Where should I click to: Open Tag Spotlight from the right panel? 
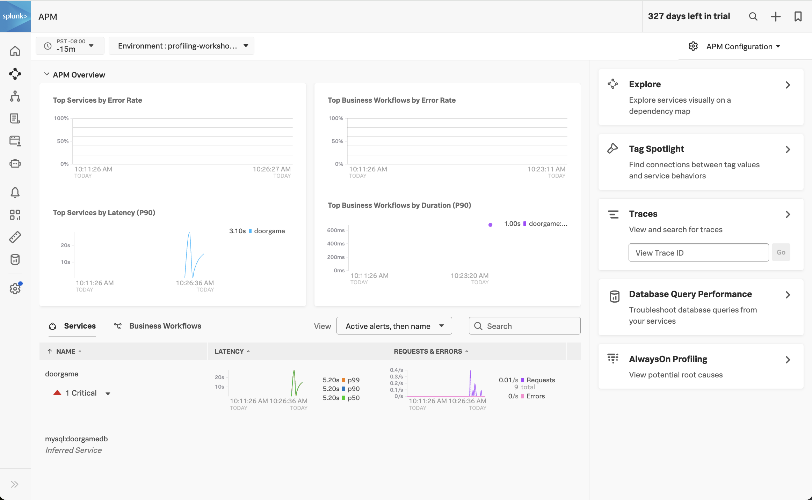point(657,148)
